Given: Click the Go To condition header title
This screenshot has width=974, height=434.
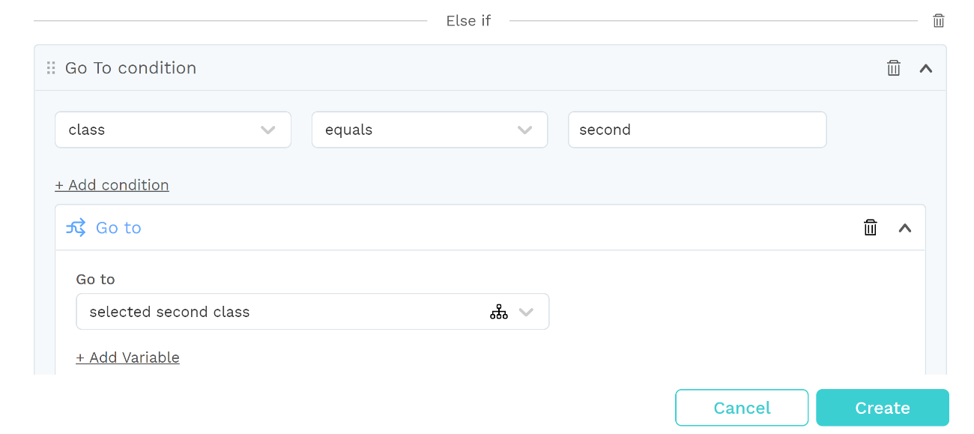Looking at the screenshot, I should pyautogui.click(x=130, y=68).
